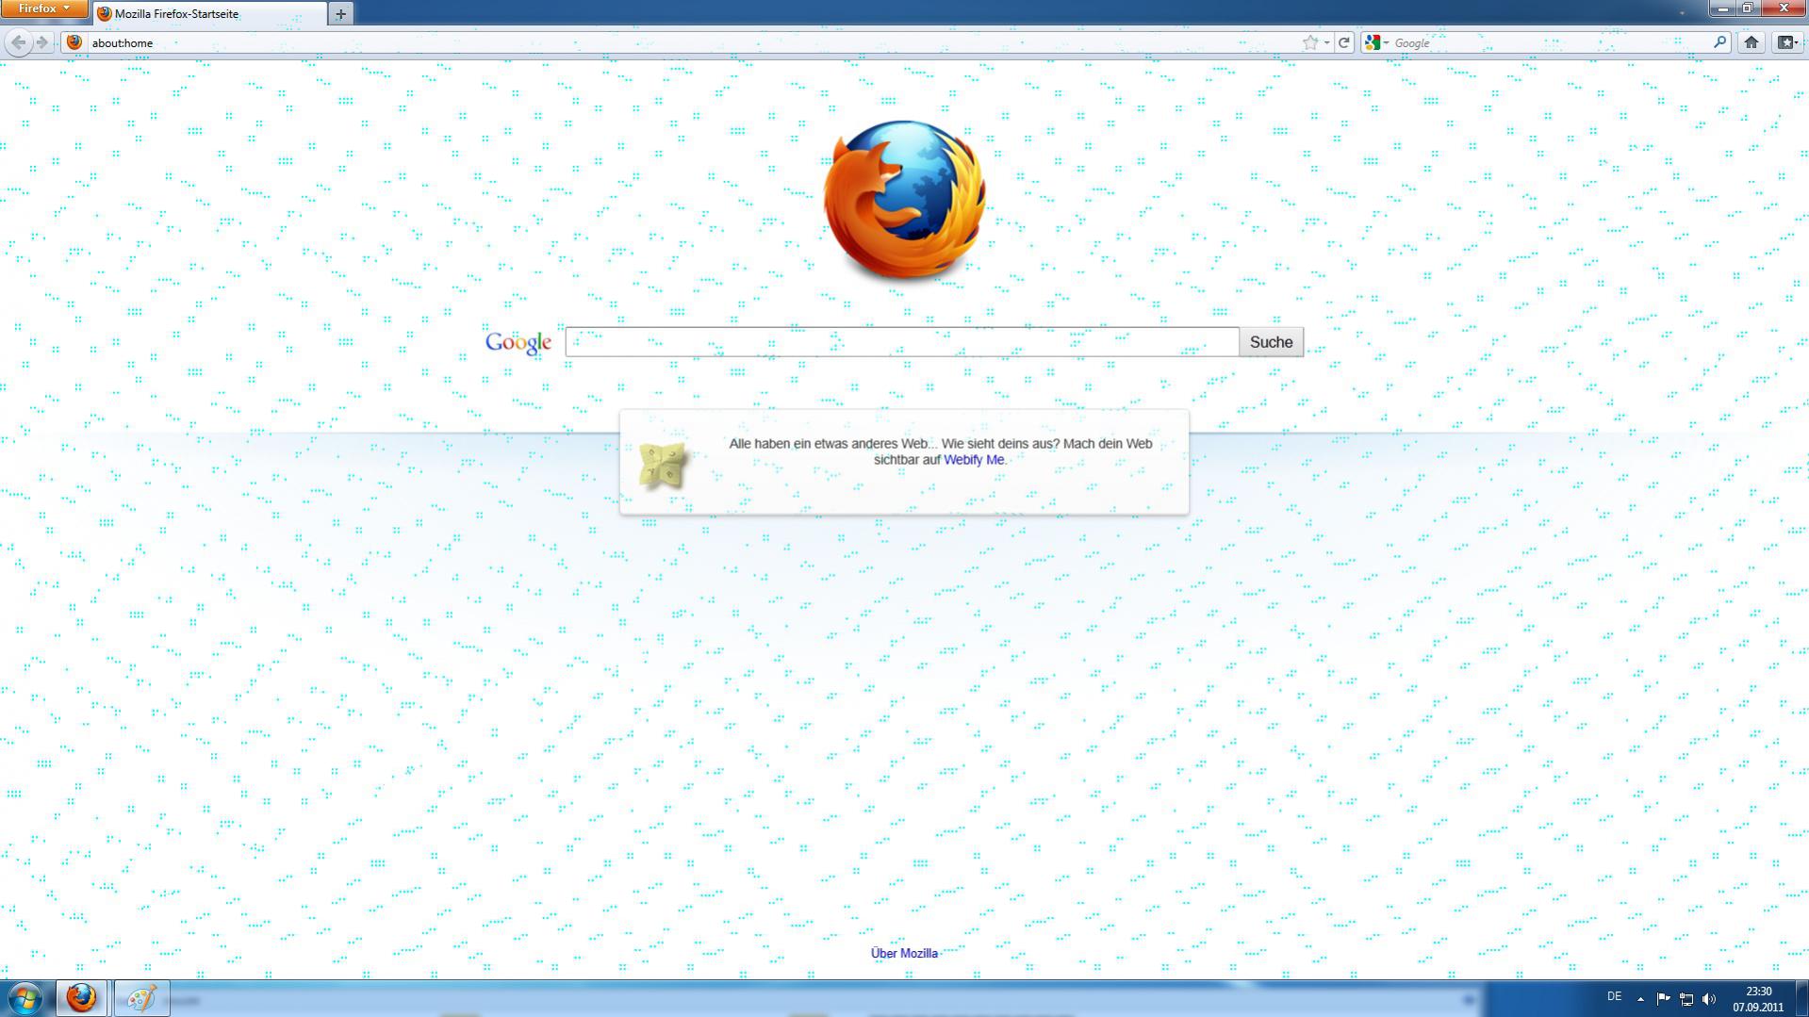
Task: Open the volume control tray icon
Action: point(1709,998)
